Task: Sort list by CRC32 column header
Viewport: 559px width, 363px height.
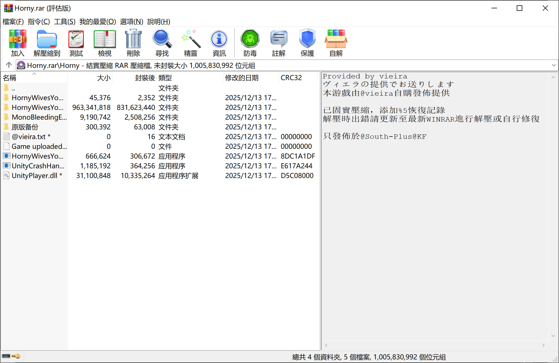Action: 291,78
